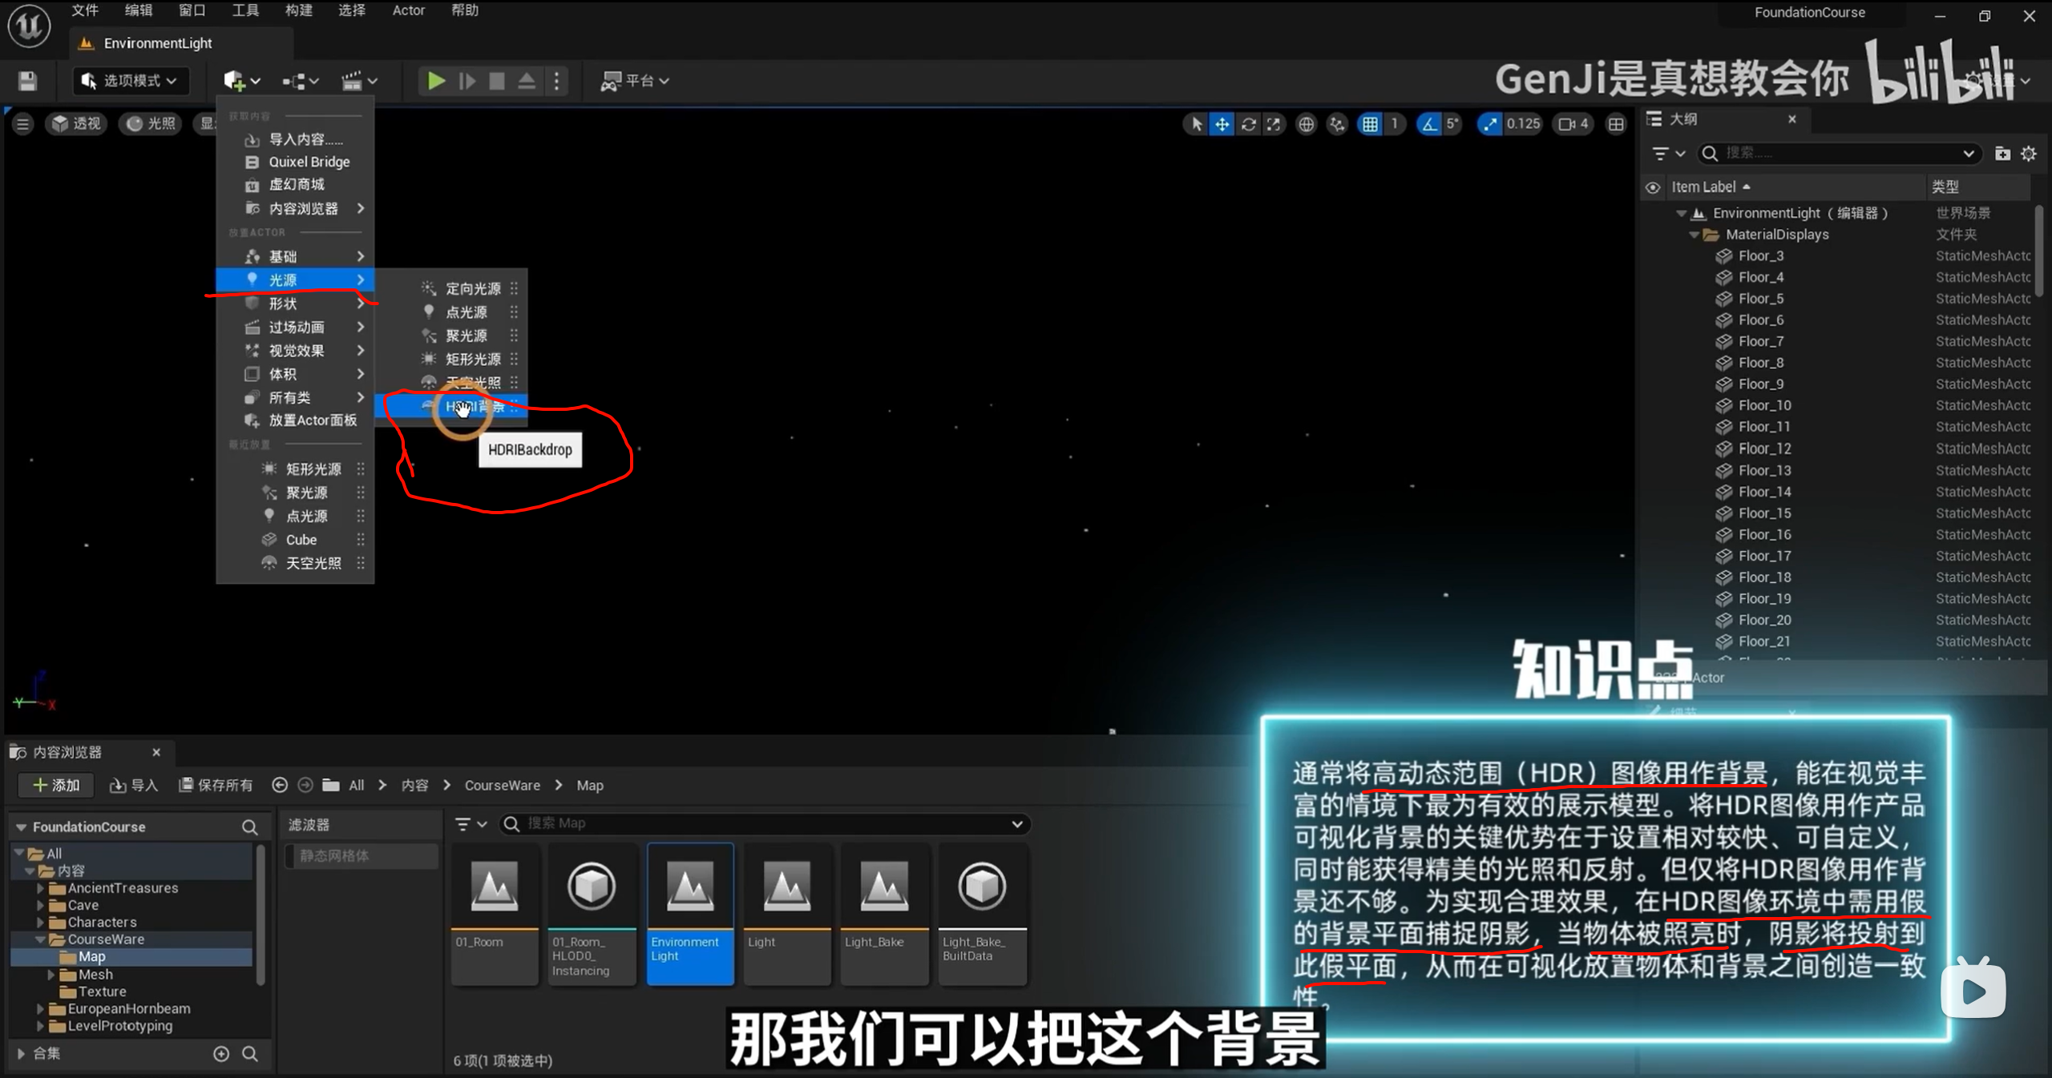Toggle the outliner visibility eye column

pos(1653,187)
